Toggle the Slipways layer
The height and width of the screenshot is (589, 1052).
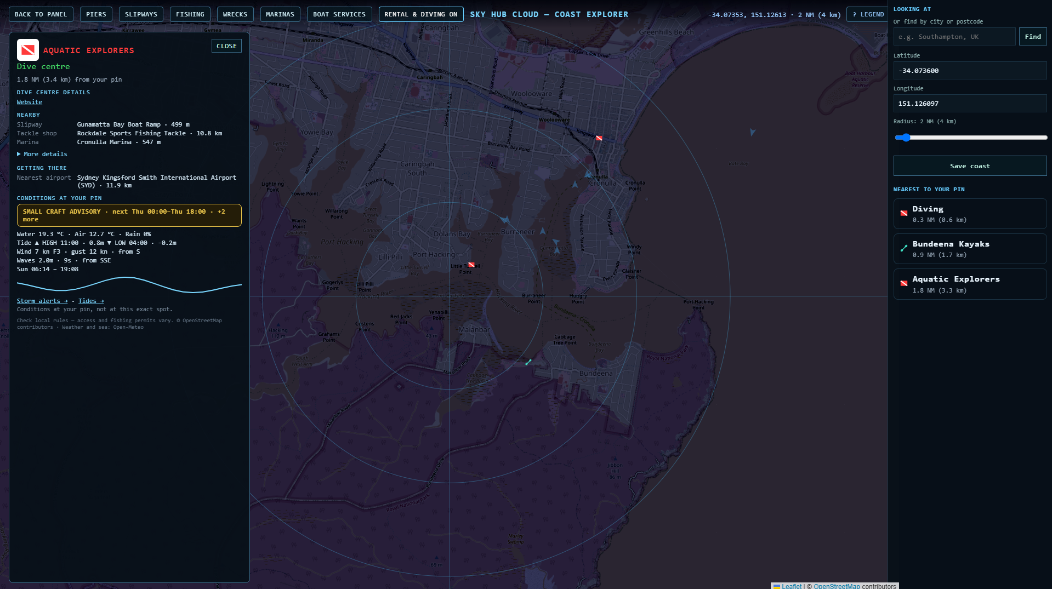pos(141,14)
